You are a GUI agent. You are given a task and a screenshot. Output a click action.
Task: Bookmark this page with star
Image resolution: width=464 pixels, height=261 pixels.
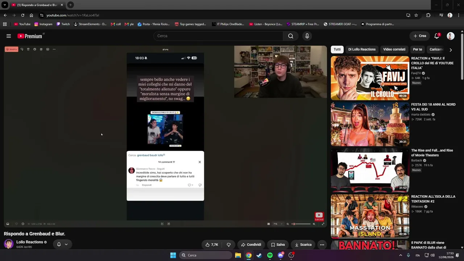[416, 15]
